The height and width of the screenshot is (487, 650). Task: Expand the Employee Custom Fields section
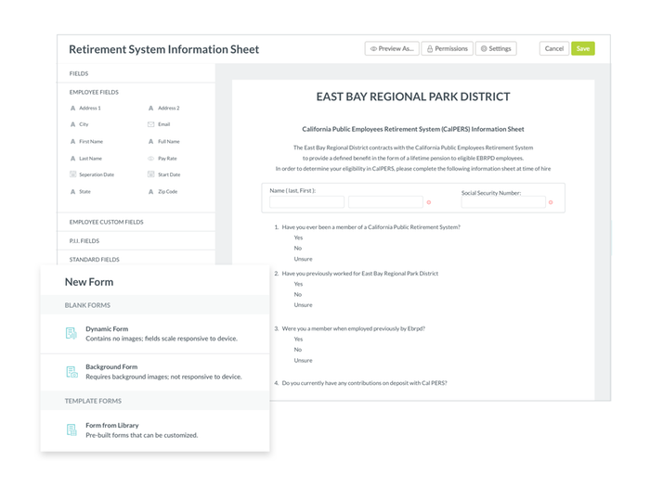tap(106, 223)
